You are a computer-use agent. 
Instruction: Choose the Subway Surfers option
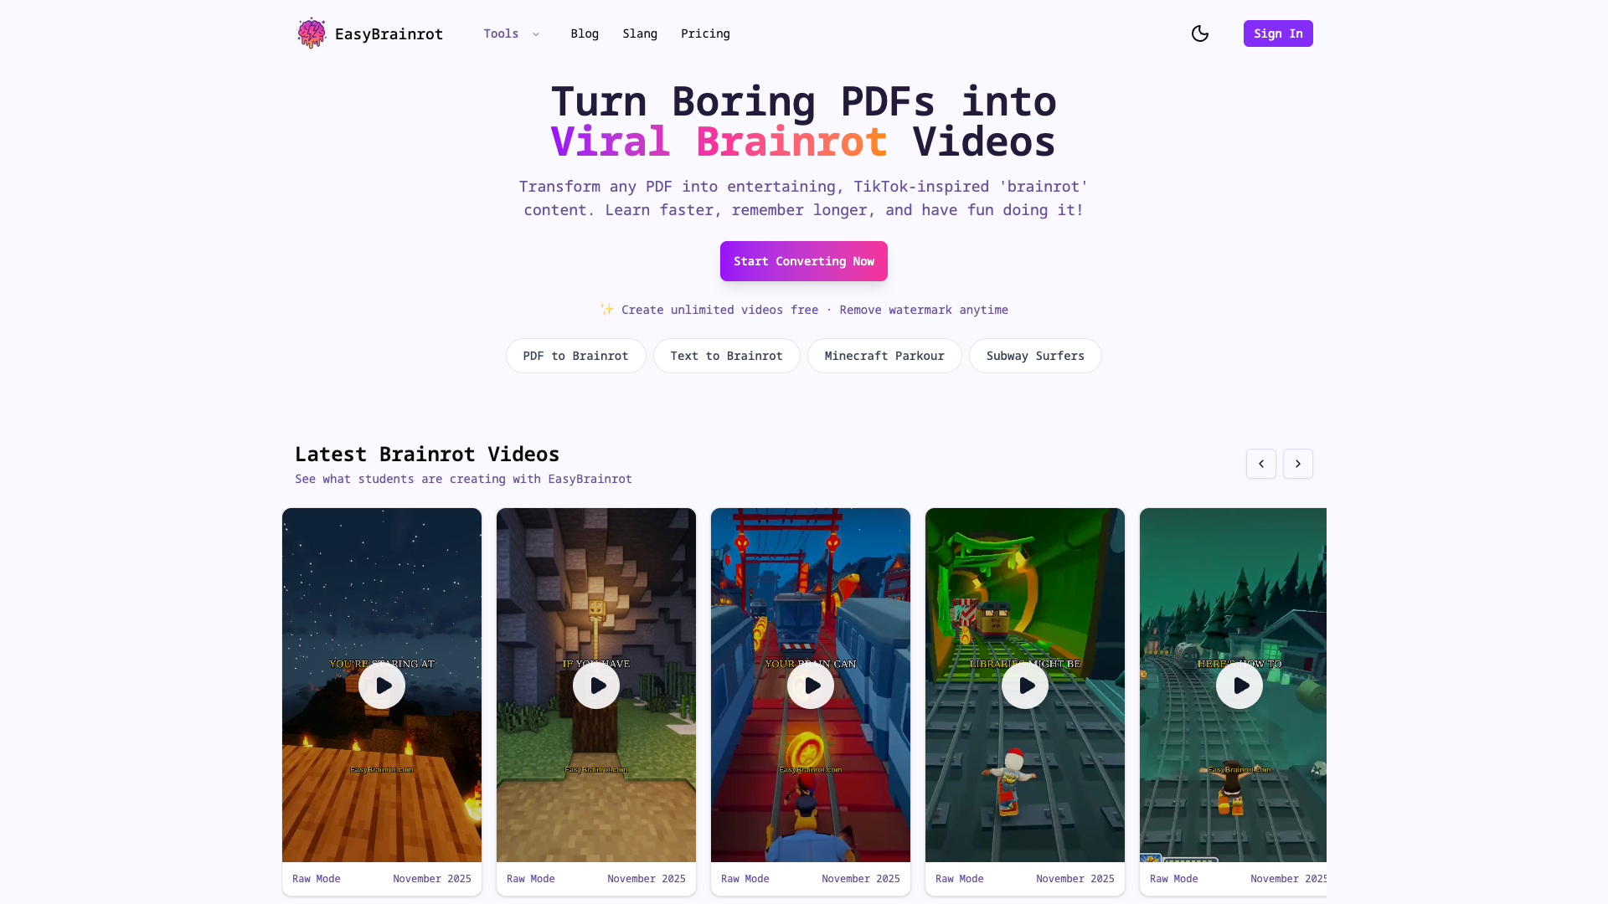pos(1035,356)
